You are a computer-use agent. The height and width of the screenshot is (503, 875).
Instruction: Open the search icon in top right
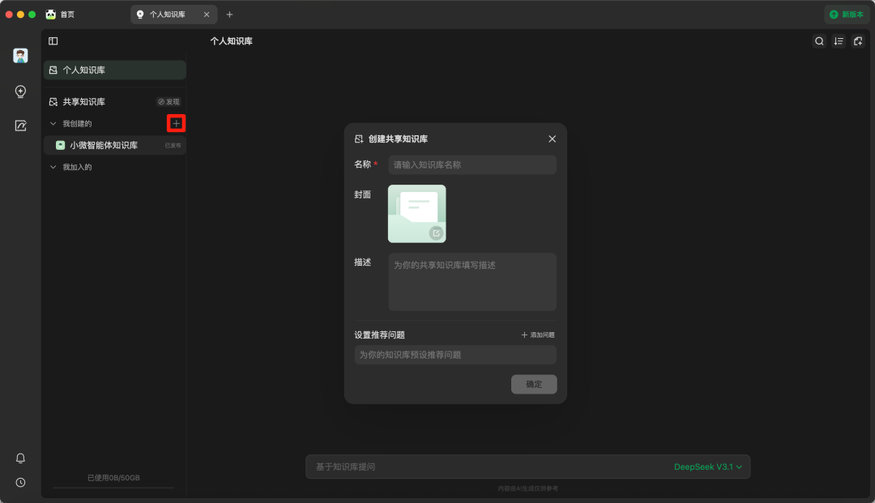click(x=819, y=41)
